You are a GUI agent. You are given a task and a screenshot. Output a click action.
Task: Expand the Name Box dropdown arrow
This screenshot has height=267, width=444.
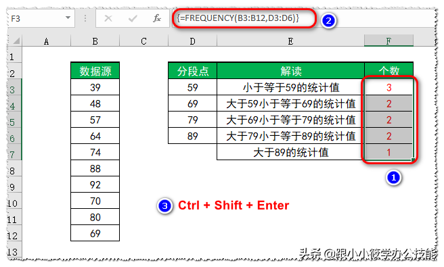pyautogui.click(x=68, y=18)
